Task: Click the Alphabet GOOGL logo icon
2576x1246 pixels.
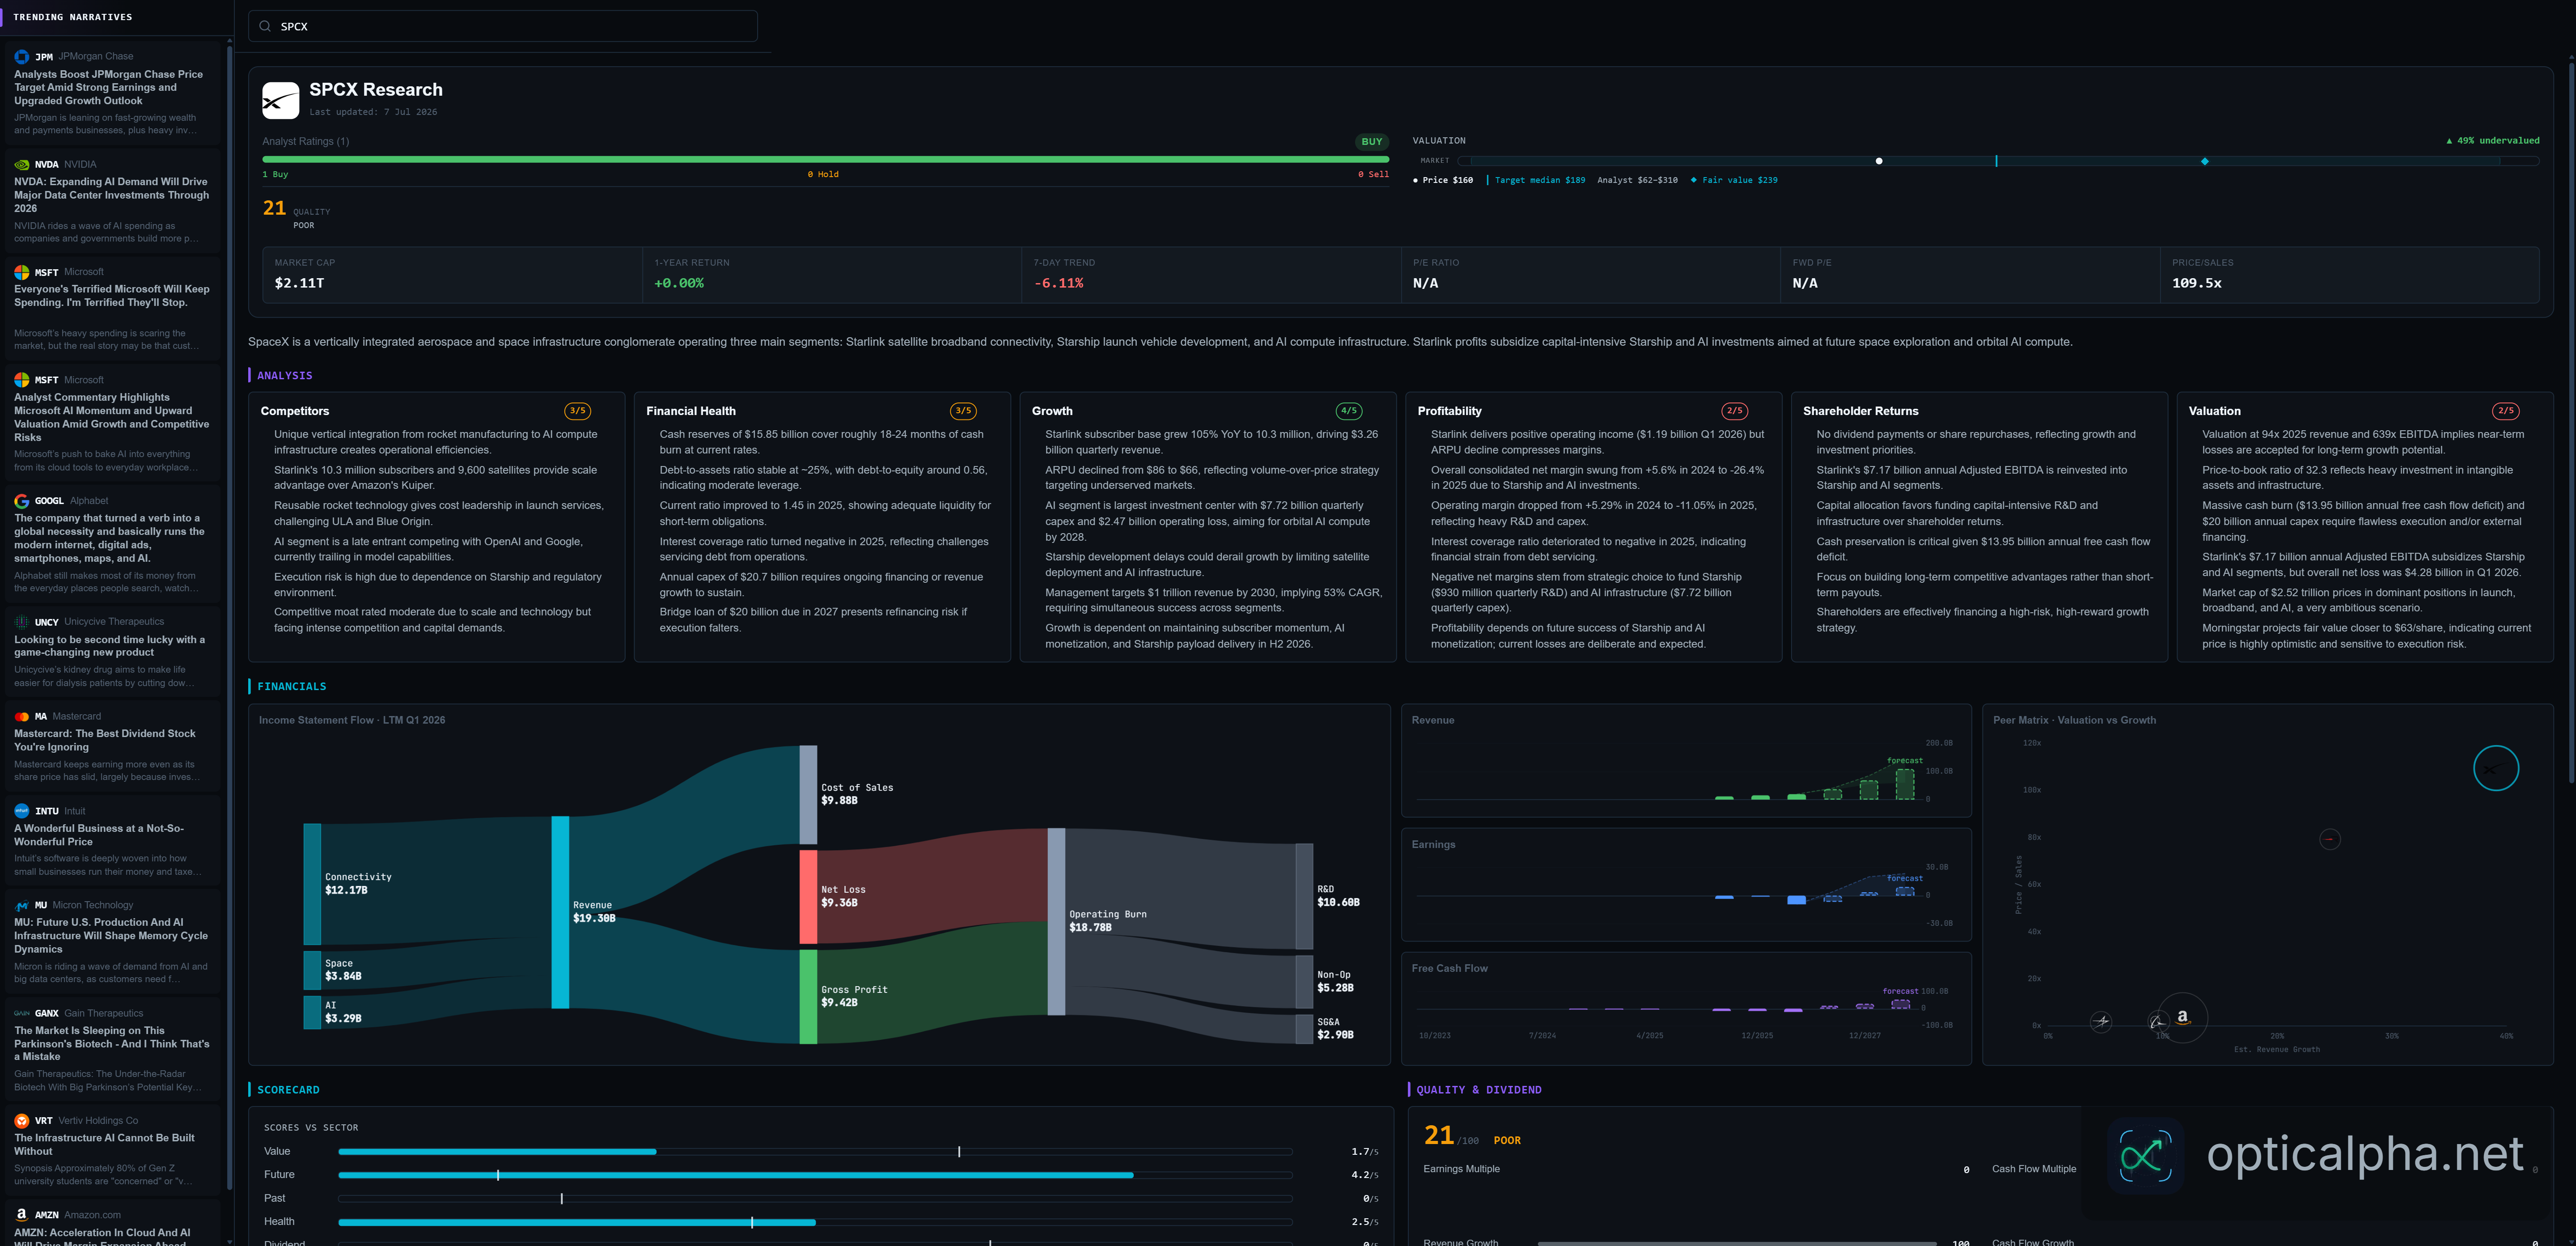Action: (21, 501)
